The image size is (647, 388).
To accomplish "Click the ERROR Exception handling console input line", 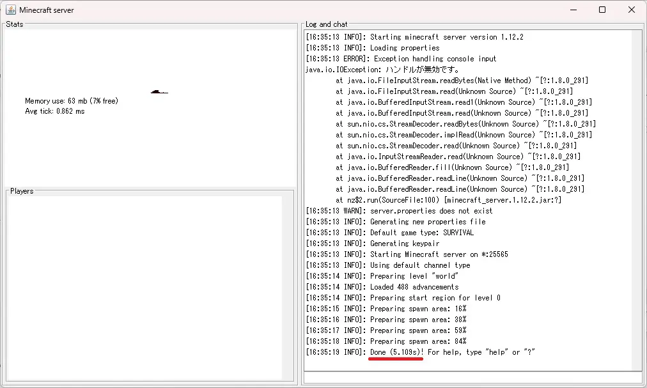I will 401,59.
